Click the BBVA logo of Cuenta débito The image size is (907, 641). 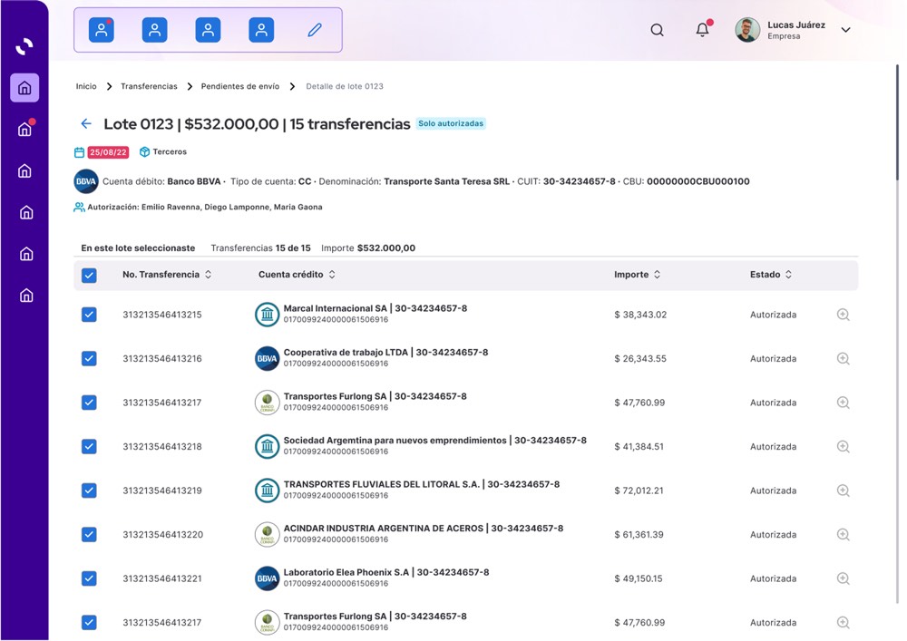[86, 181]
